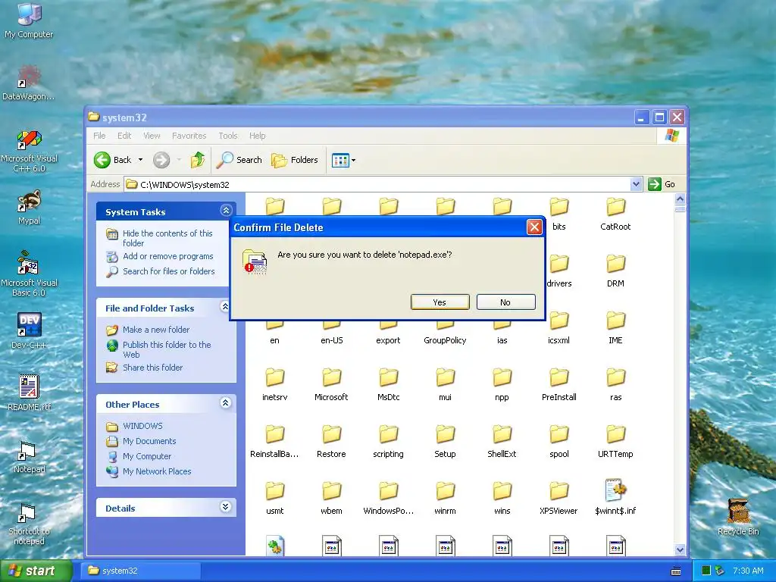Image resolution: width=776 pixels, height=582 pixels.
Task: Click the file list scroll down arrow
Action: tap(680, 549)
